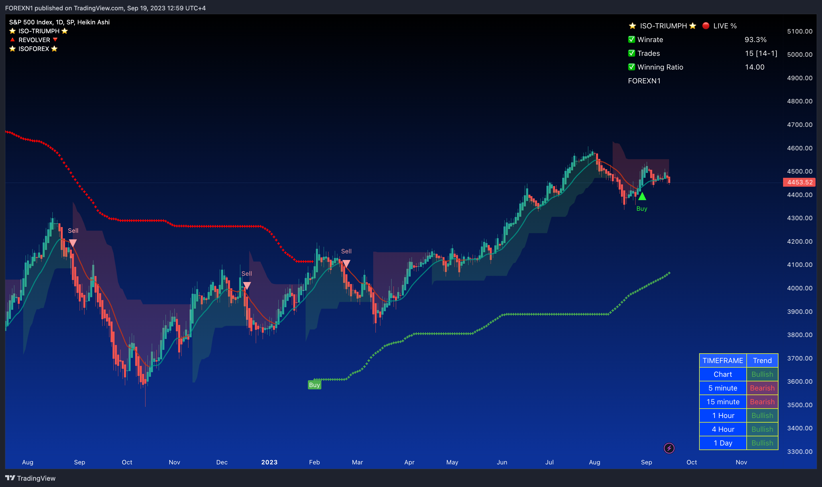The image size is (822, 487).
Task: Click the TIMEFRAME table header
Action: tap(723, 360)
